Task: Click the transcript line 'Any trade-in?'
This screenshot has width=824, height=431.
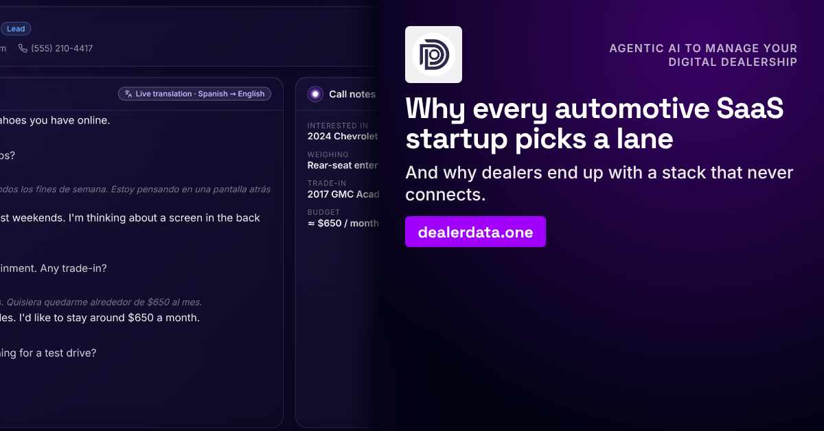Action: pos(73,268)
